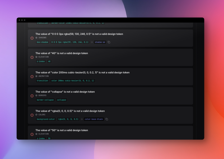Select the shadow-sm suggested token chip
Screen dimensions: 224x159
pyautogui.click(x=100, y=42)
